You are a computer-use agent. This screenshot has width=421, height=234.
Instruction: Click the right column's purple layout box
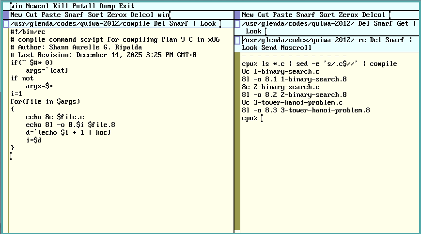tap(237, 15)
